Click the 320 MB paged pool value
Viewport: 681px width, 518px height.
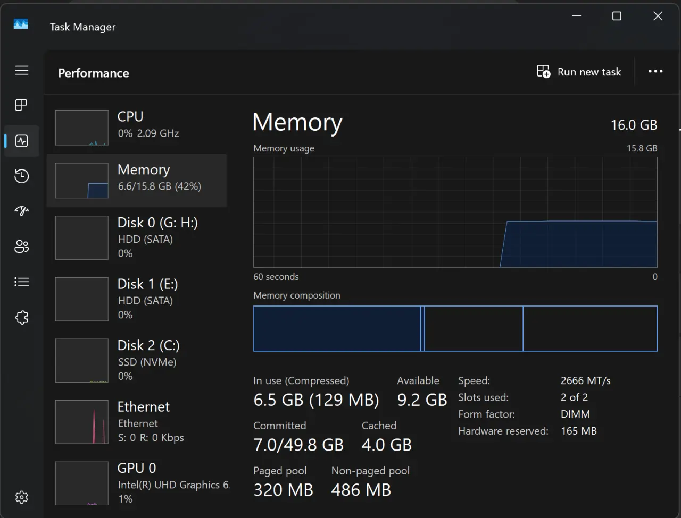[283, 490]
